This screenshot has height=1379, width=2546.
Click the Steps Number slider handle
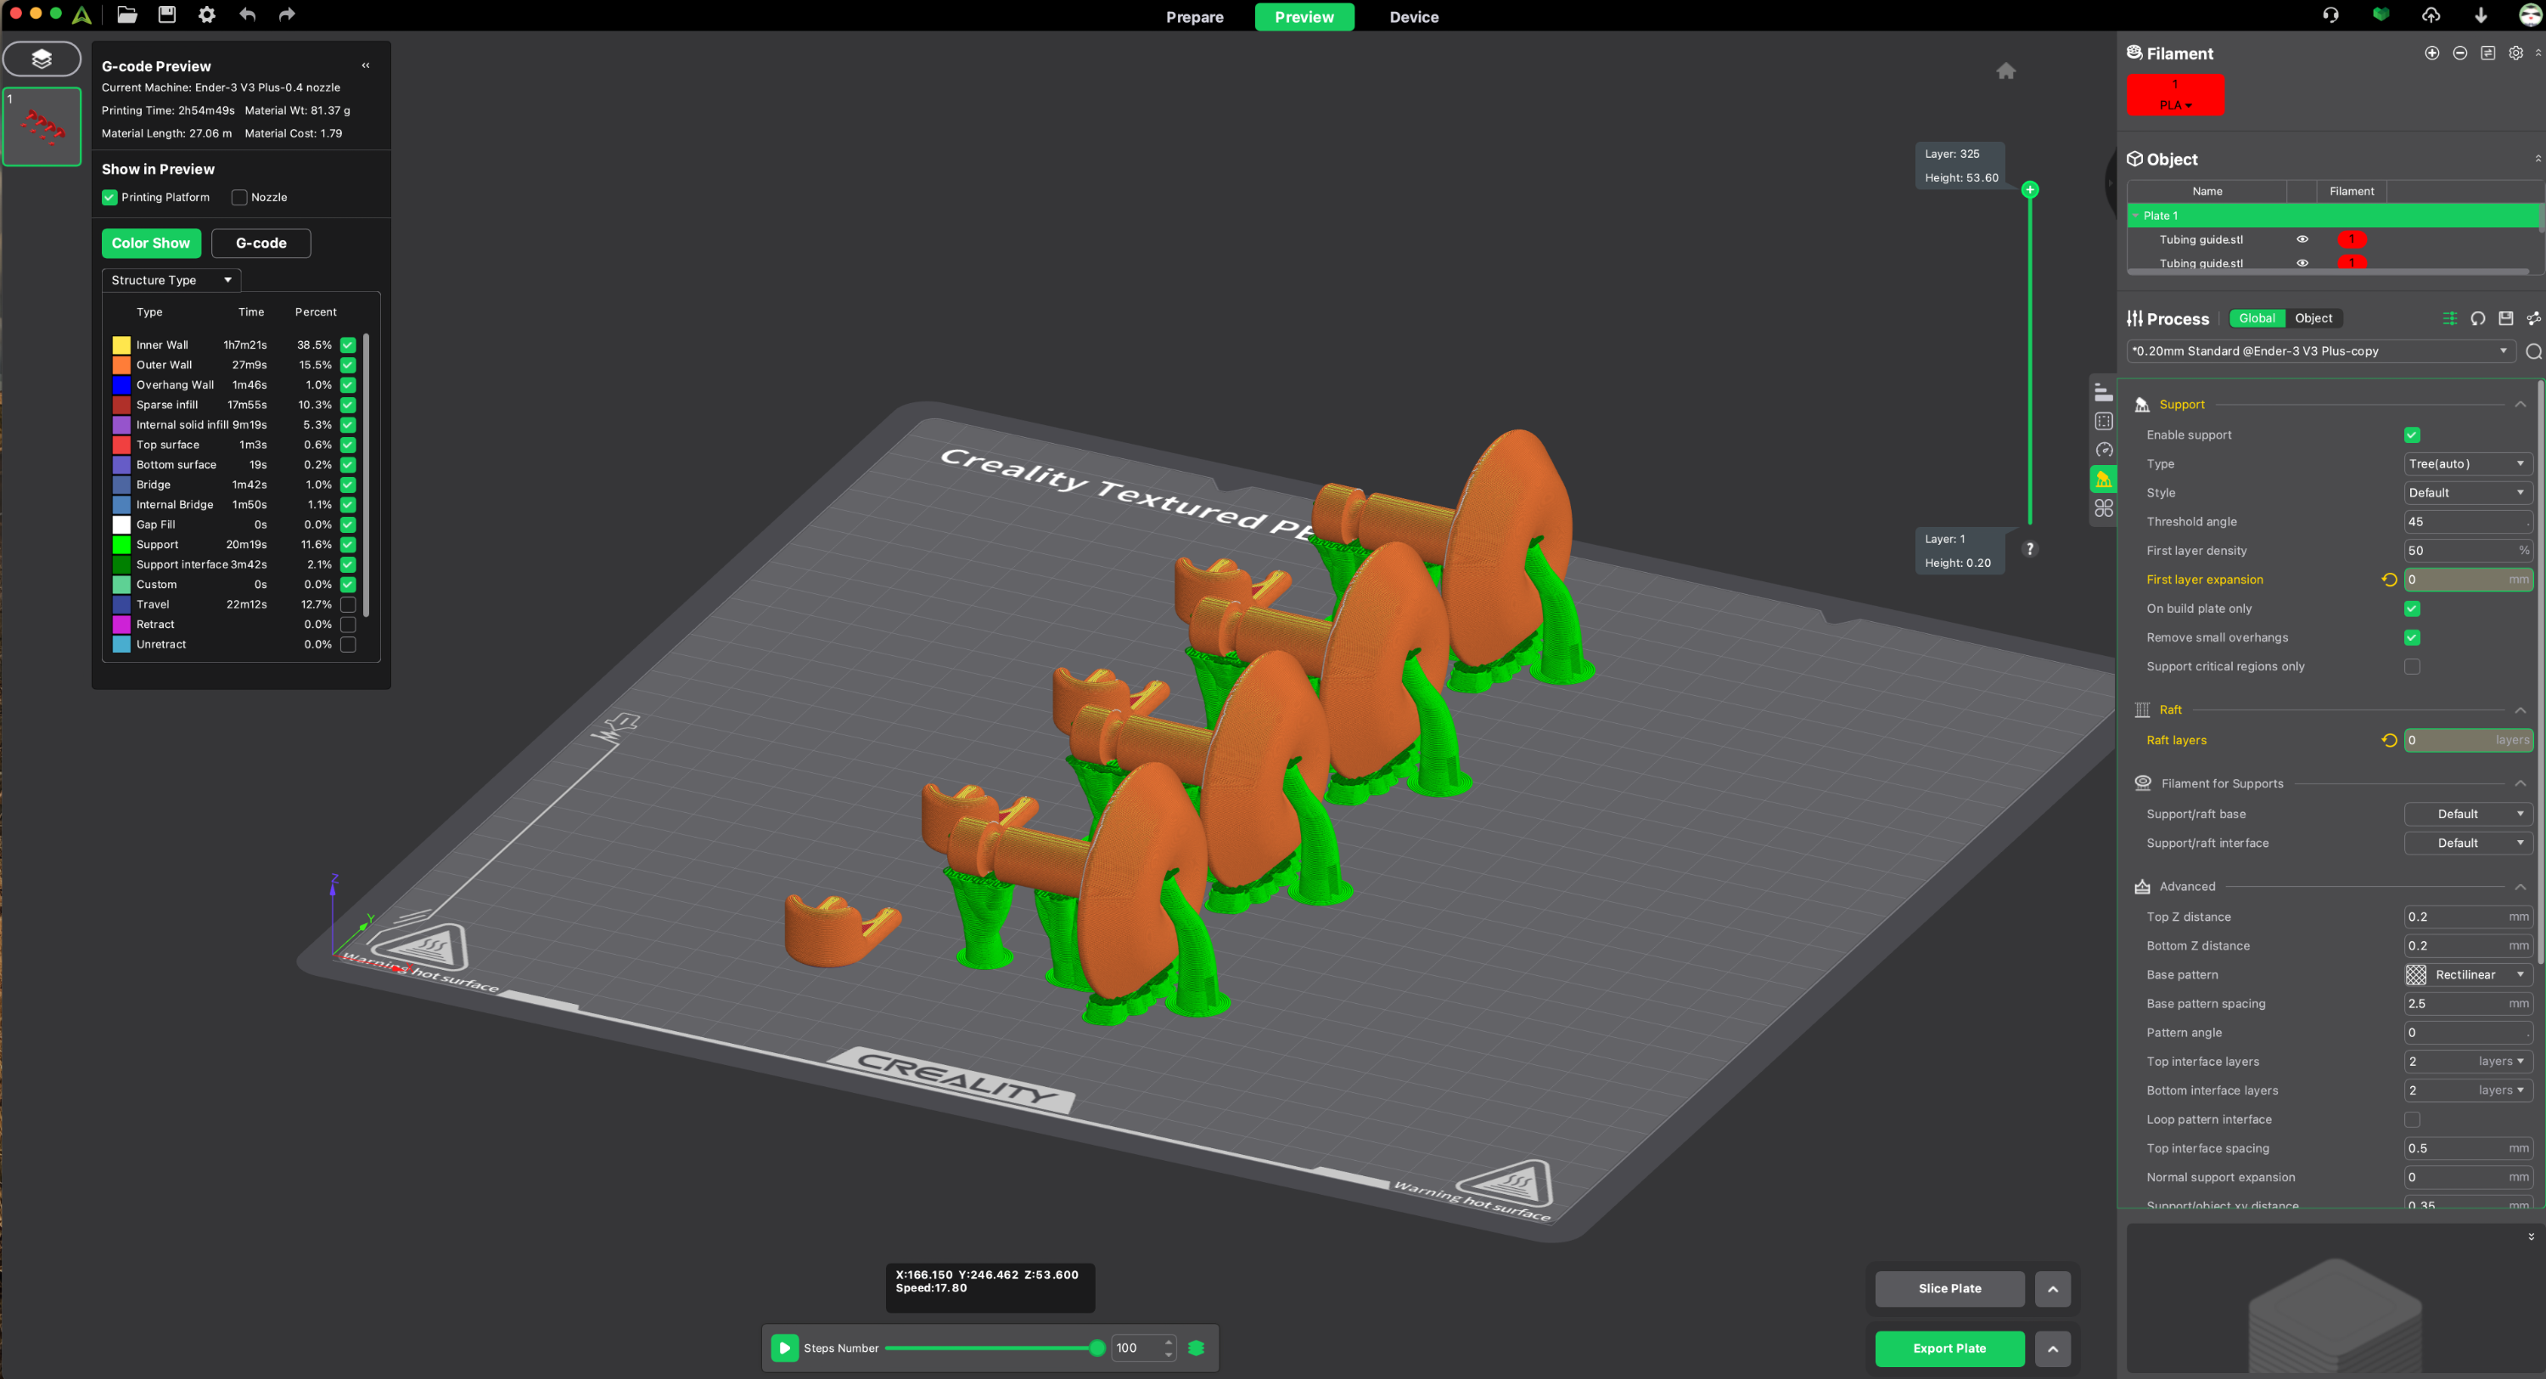point(1096,1348)
